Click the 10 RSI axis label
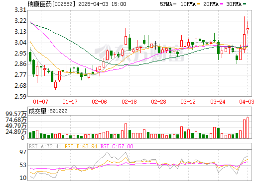This screenshot has height=181, width=259. (23, 178)
